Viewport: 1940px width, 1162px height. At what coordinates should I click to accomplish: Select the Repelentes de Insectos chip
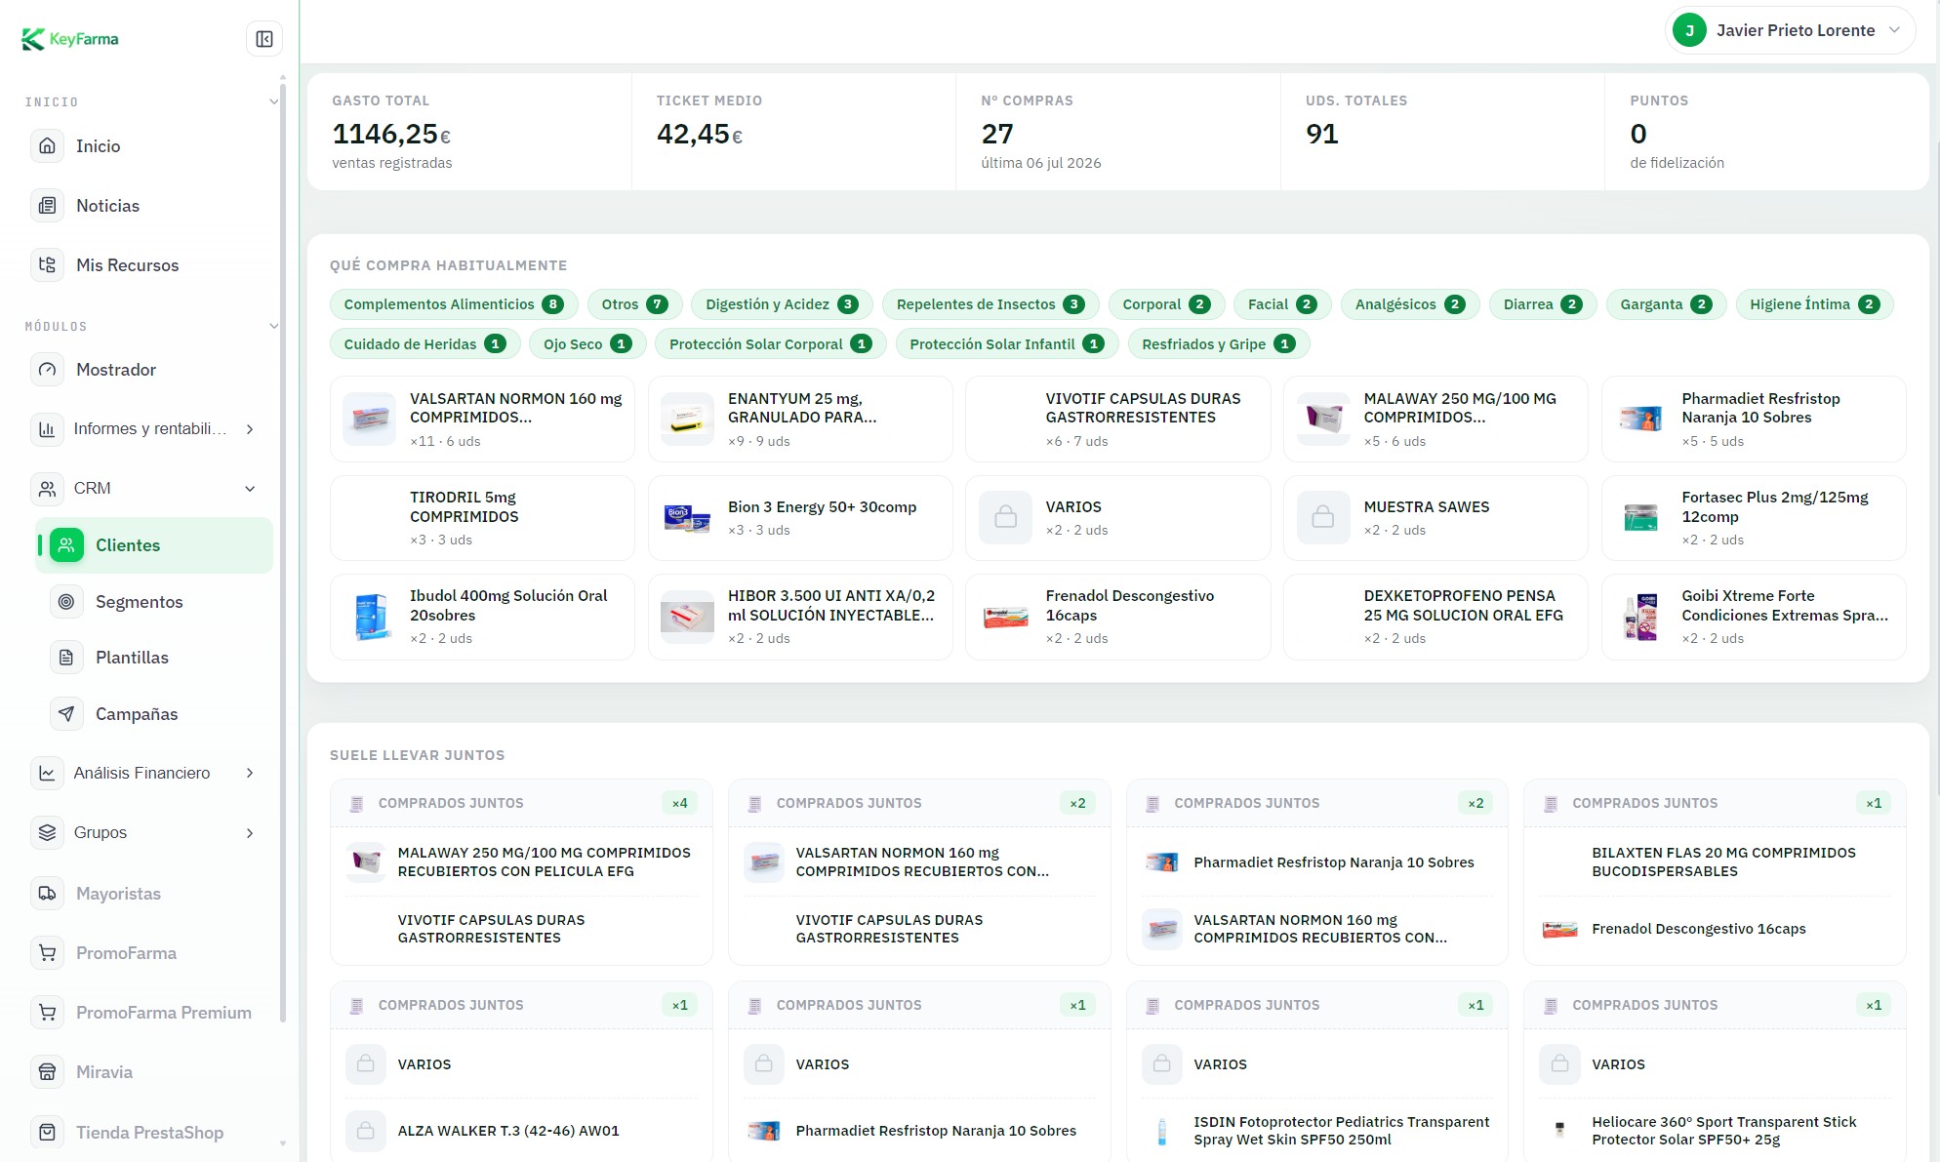click(990, 304)
